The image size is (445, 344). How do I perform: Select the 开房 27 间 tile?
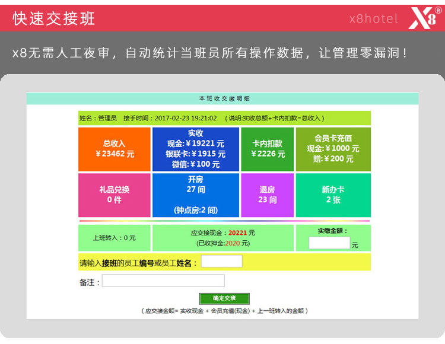(x=196, y=195)
